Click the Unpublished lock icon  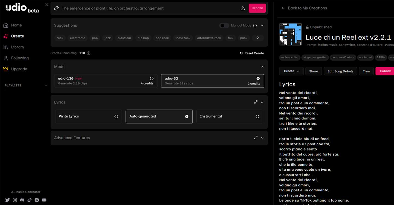coord(307,27)
